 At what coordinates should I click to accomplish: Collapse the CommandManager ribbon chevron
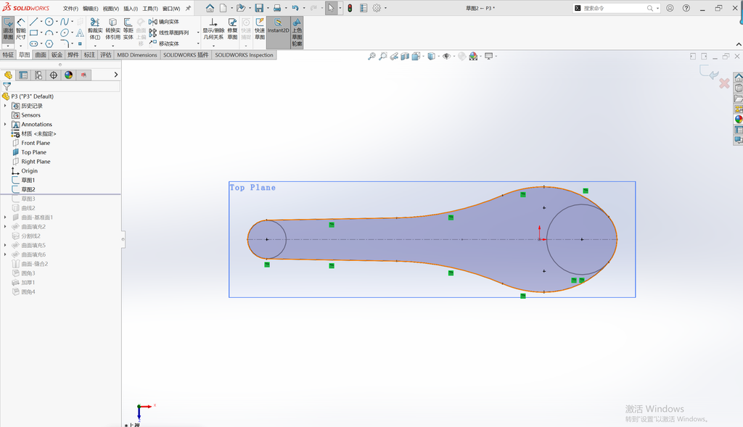pyautogui.click(x=738, y=44)
